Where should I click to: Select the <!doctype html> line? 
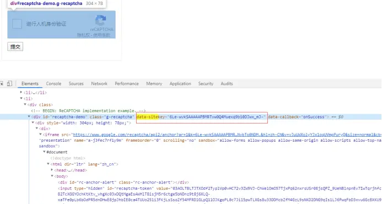68,158
